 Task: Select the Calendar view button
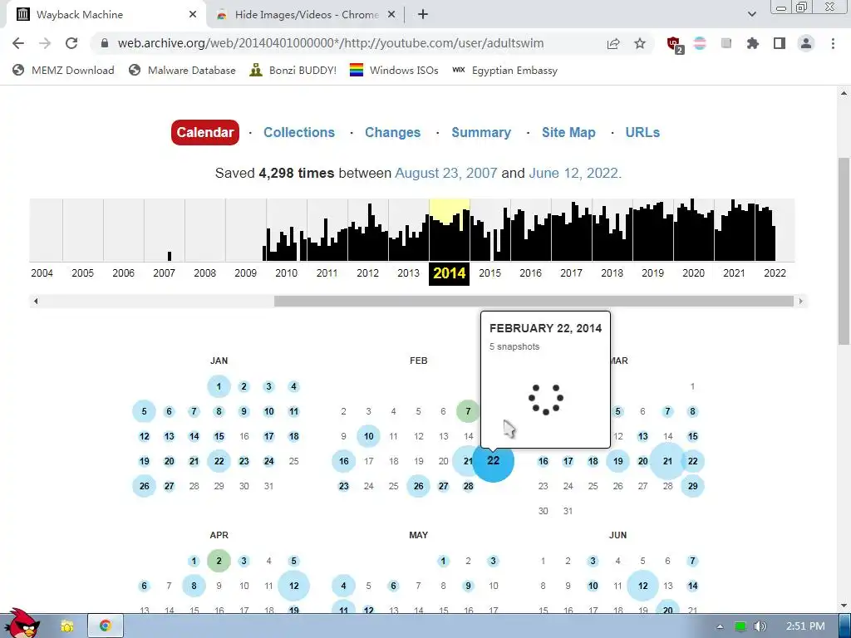205,132
